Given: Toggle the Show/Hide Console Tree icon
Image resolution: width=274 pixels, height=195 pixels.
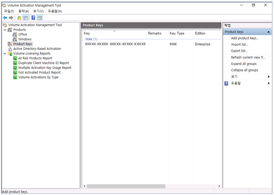Looking at the screenshot, I should (x=25, y=18).
